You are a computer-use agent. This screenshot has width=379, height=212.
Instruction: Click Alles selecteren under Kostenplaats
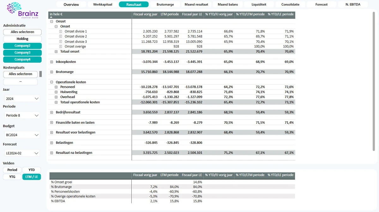21,74
